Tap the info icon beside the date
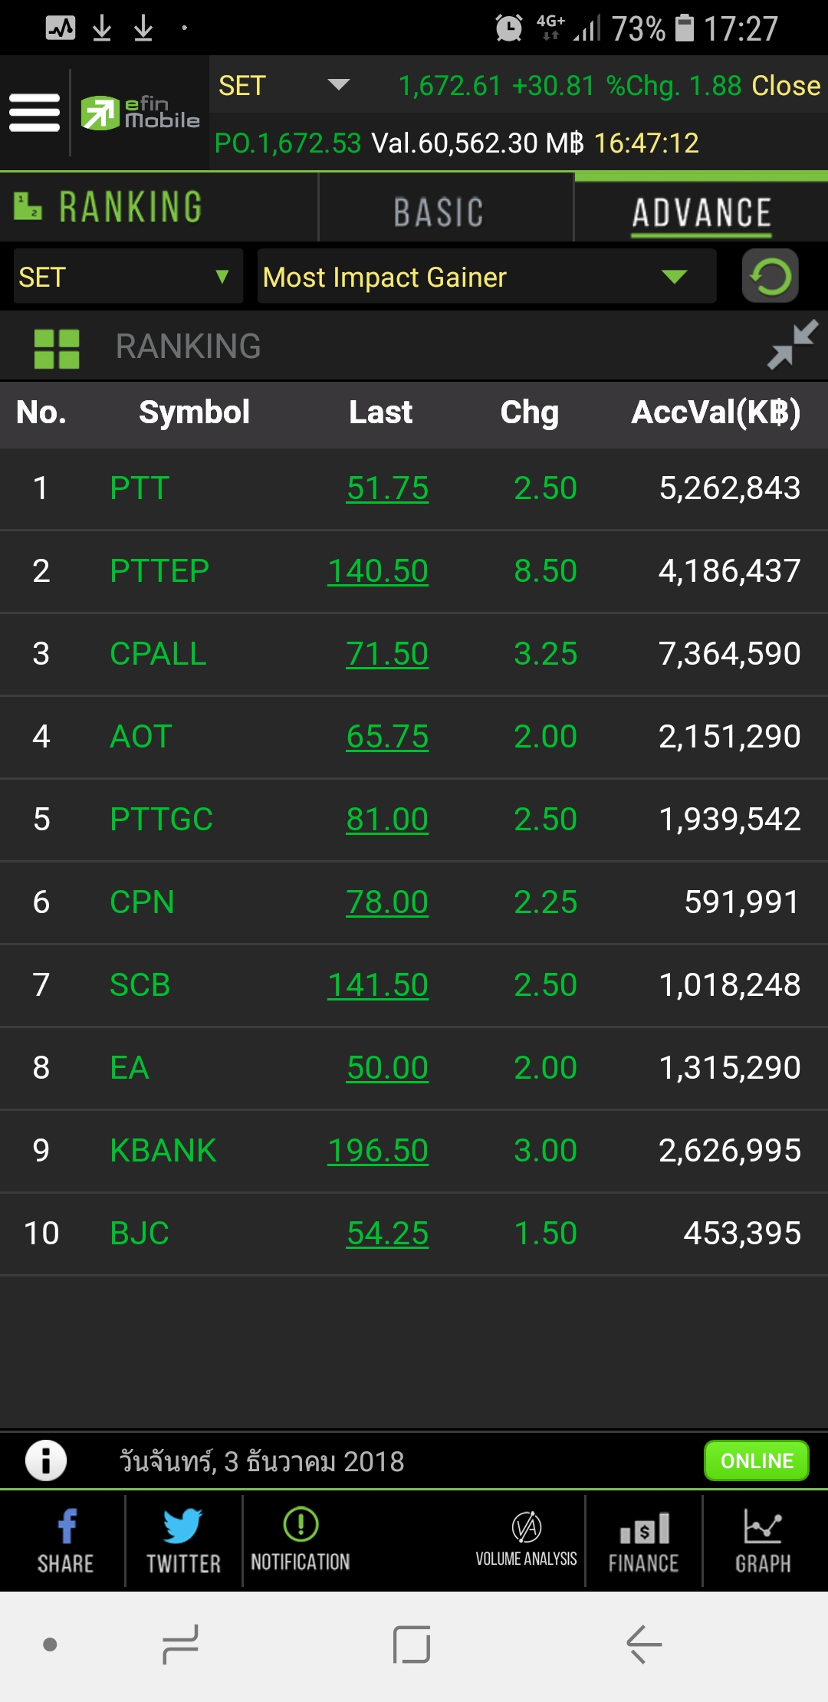 point(46,1460)
